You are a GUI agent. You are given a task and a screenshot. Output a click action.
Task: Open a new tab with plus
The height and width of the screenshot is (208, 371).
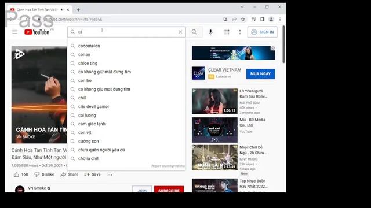pos(78,10)
